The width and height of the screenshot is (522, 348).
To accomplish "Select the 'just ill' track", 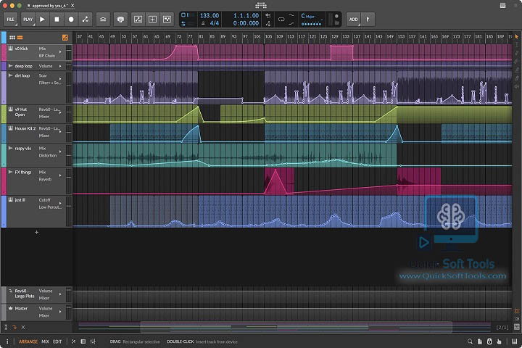I will pyautogui.click(x=20, y=200).
